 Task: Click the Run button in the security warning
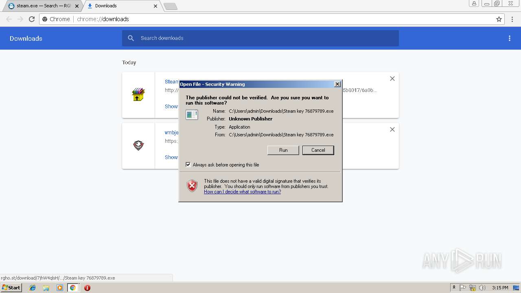(283, 150)
